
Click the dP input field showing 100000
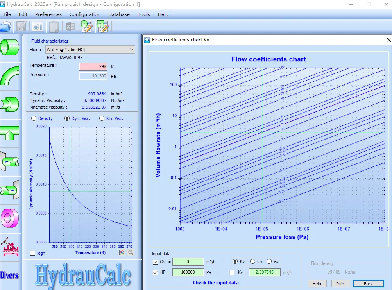188,272
